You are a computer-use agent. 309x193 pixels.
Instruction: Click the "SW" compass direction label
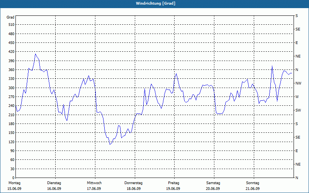[x=298, y=110]
